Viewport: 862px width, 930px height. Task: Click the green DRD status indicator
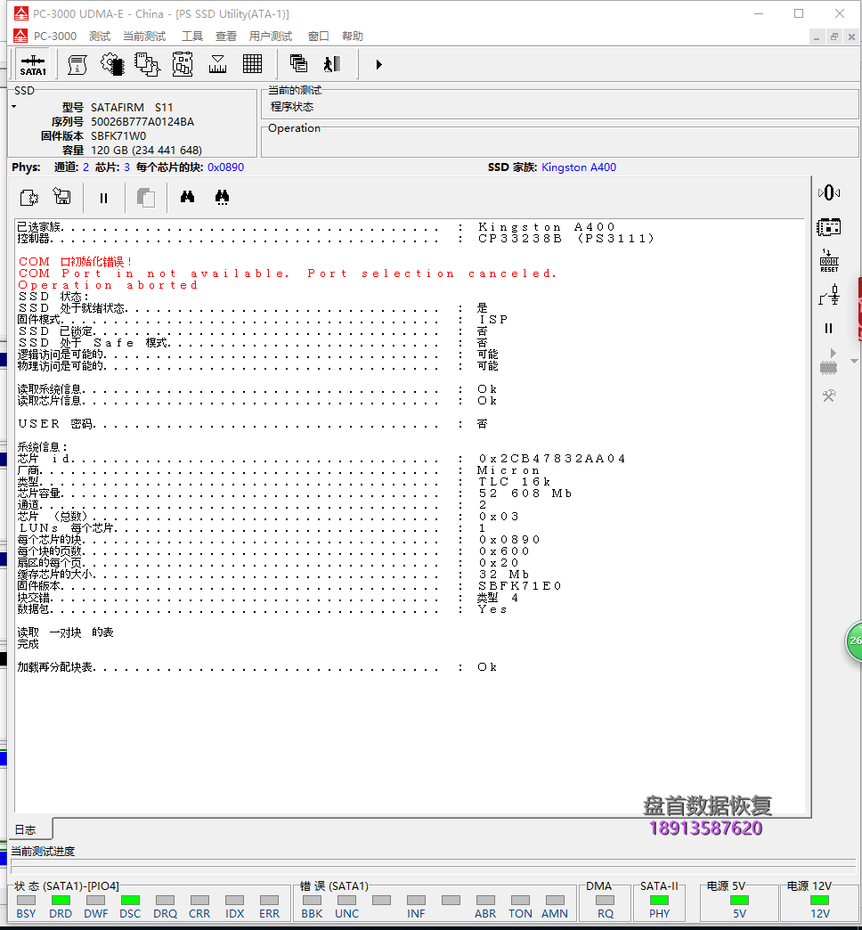pyautogui.click(x=61, y=901)
